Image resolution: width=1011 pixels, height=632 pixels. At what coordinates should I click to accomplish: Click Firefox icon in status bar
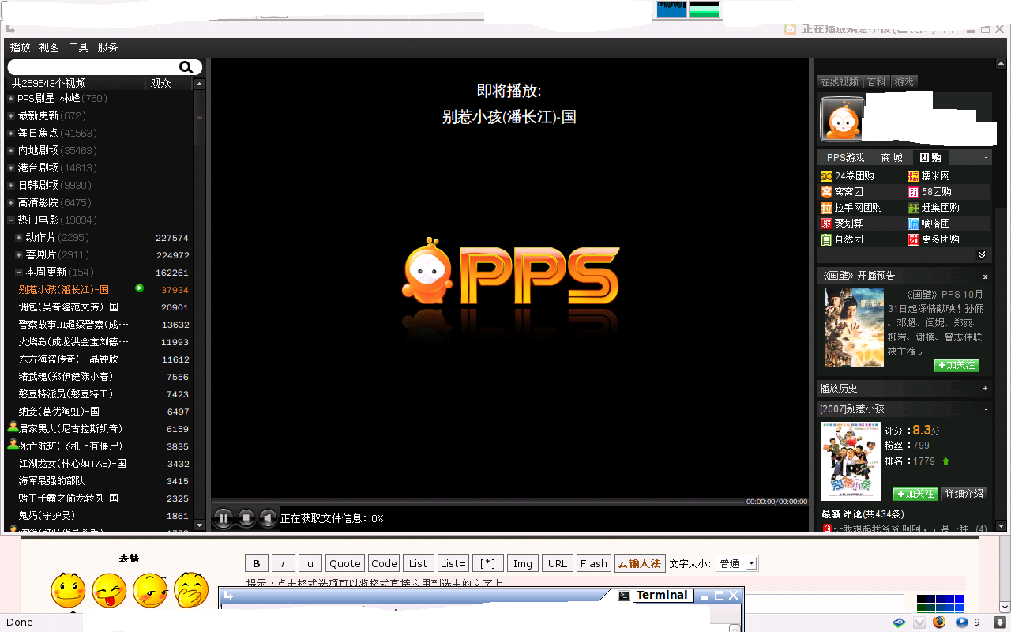(939, 623)
